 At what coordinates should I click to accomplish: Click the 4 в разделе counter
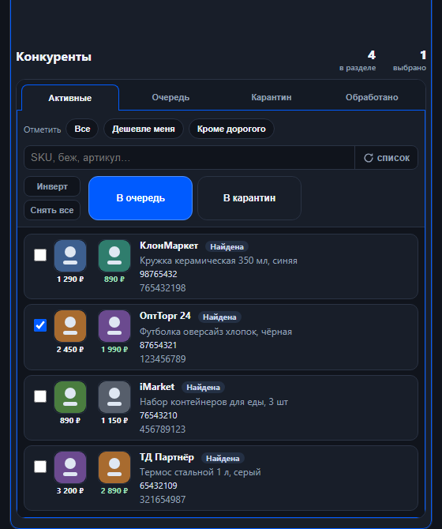358,61
